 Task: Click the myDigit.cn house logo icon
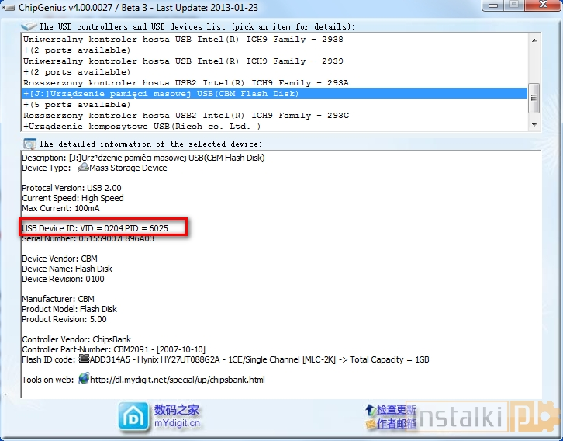(134, 415)
